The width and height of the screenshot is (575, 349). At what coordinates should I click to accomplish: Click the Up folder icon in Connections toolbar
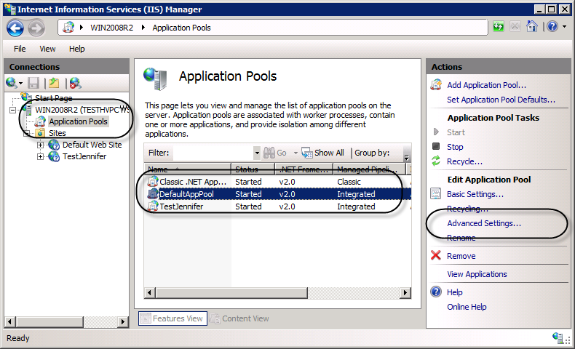[54, 83]
